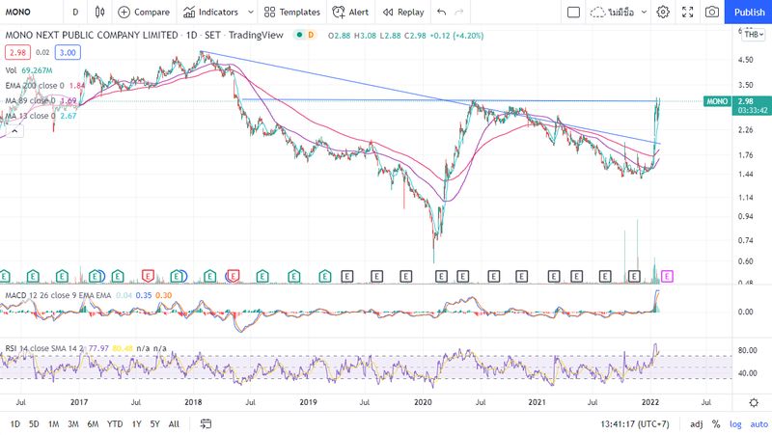Select the RSI 14 close legend

point(86,348)
